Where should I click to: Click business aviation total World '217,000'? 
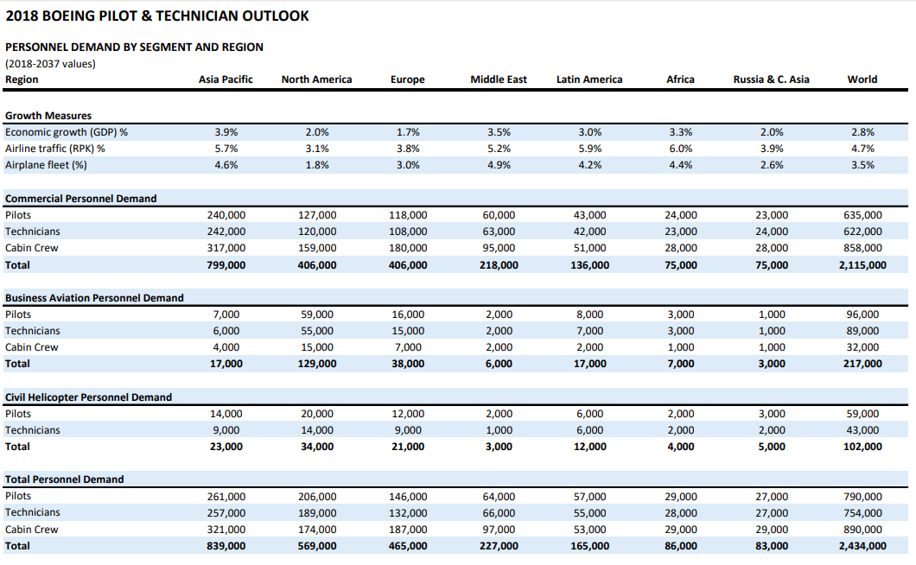[862, 364]
